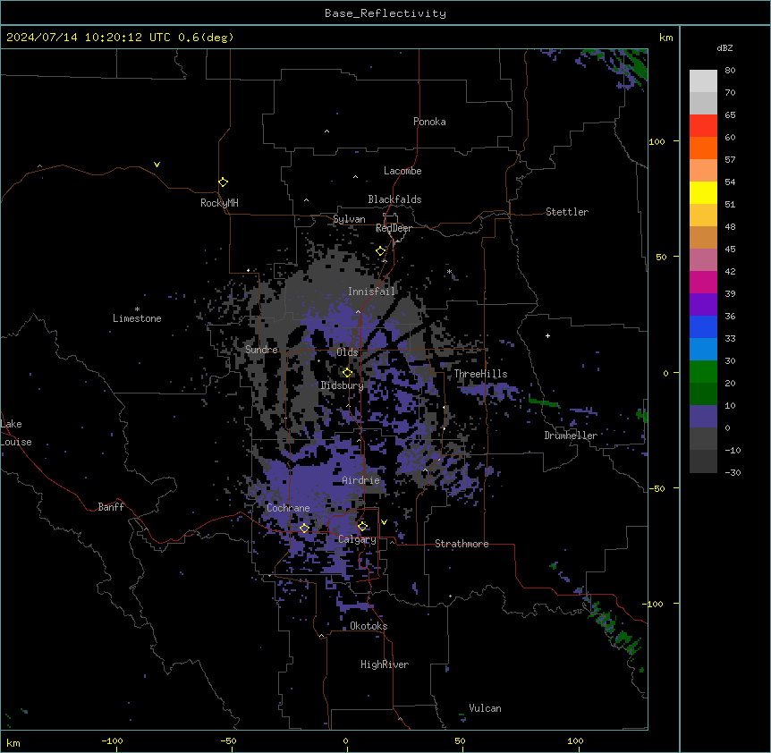Select the Didsbury label
771x753 pixels.
(x=342, y=385)
